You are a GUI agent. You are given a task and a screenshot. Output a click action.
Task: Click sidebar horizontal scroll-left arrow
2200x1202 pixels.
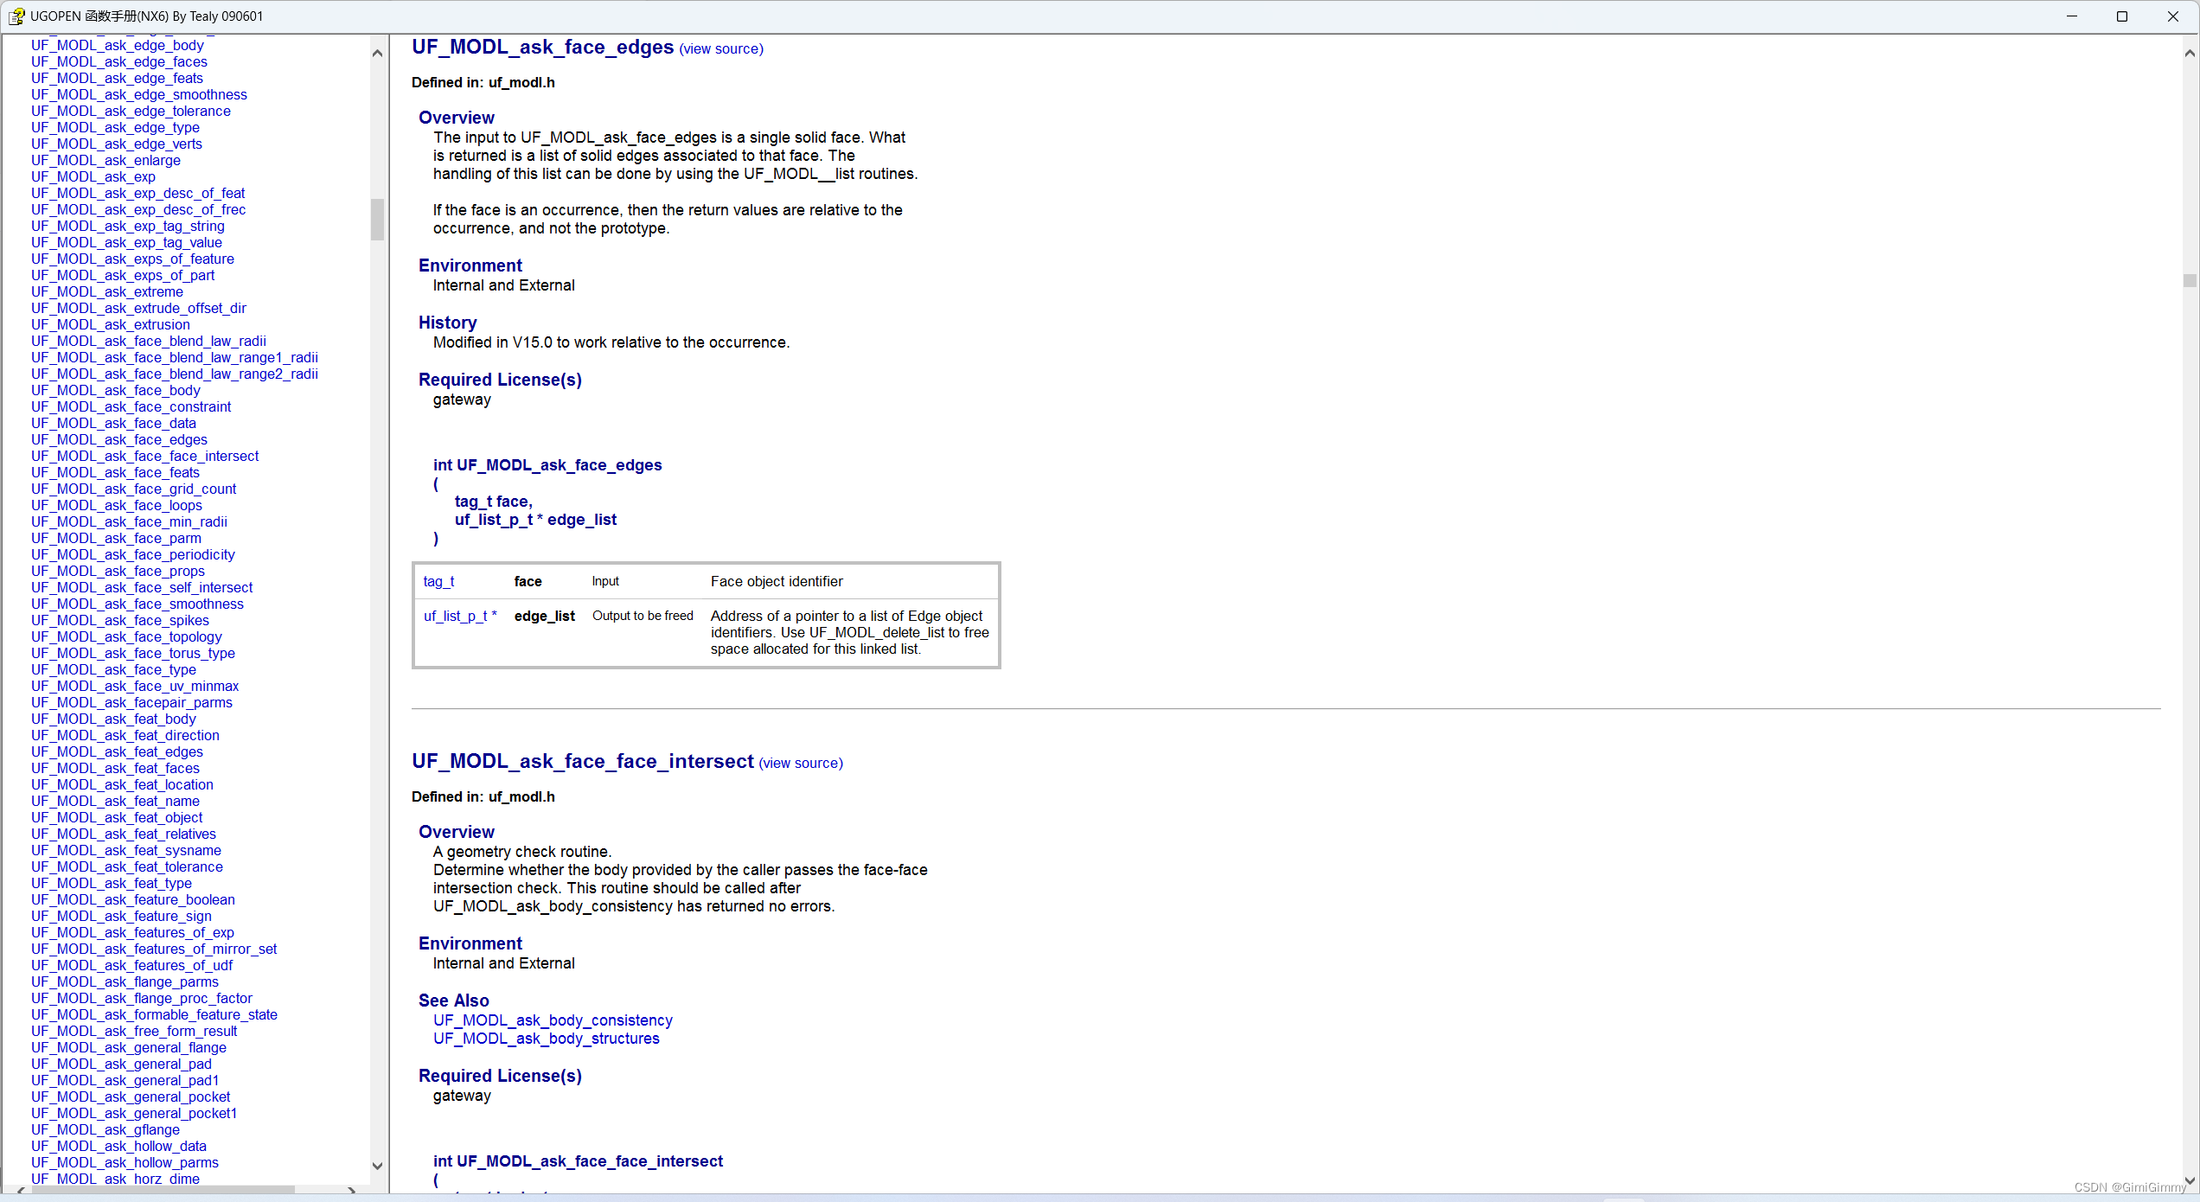pos(21,1191)
